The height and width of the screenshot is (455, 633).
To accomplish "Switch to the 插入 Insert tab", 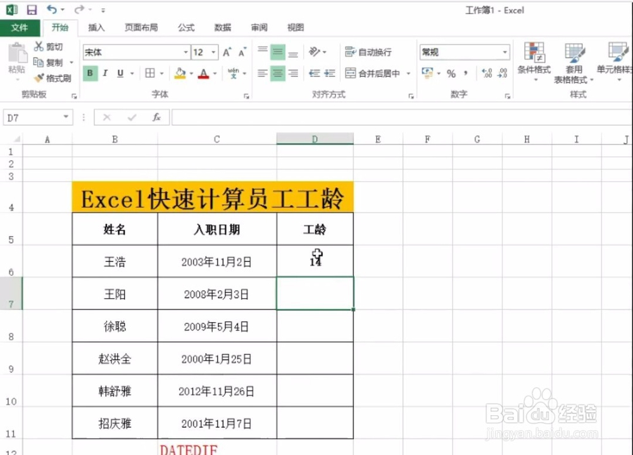I will click(x=96, y=27).
